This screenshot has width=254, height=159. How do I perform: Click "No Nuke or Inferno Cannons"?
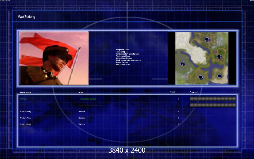coord(129,60)
